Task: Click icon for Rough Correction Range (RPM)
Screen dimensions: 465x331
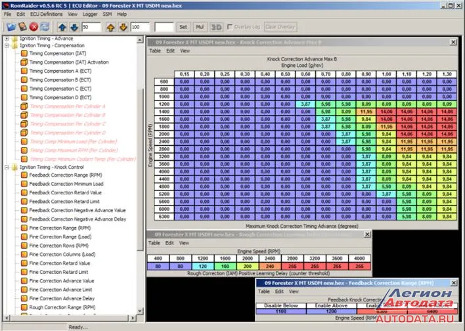Action: pyautogui.click(x=24, y=307)
